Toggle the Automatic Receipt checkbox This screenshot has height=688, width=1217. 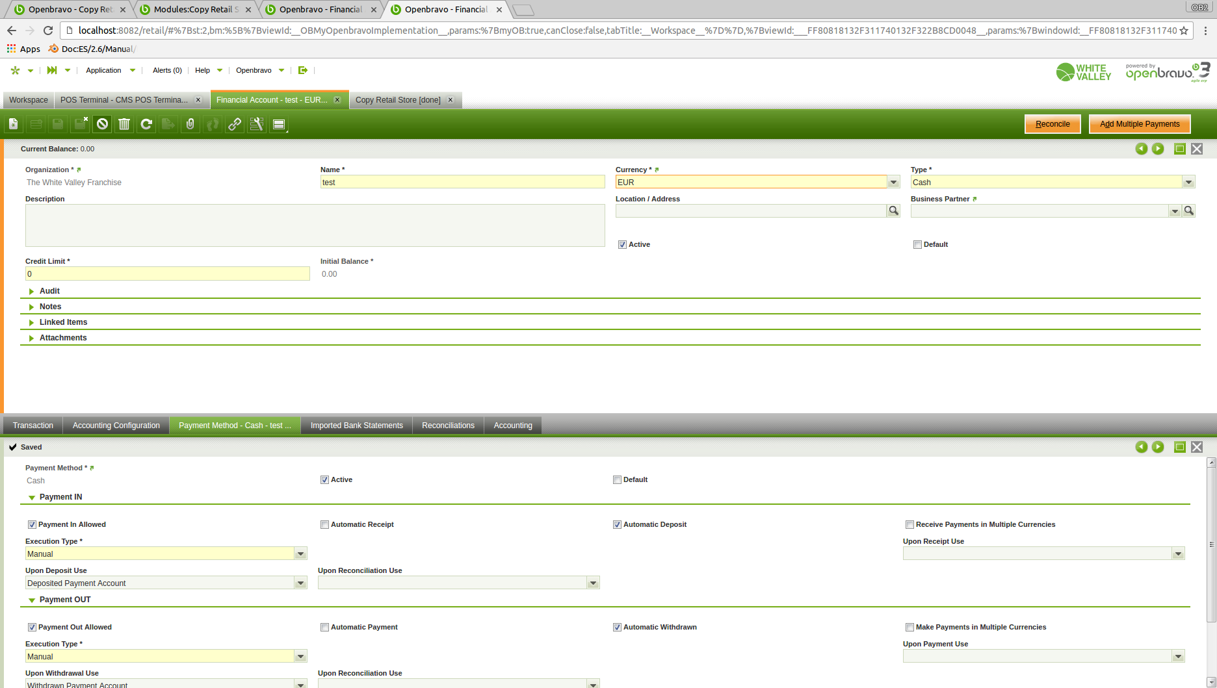[x=324, y=525]
